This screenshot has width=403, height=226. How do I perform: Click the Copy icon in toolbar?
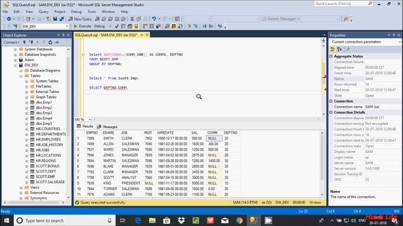[139, 19]
